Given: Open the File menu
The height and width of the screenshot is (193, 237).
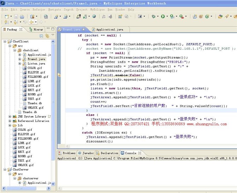Looking at the screenshot, I should tap(5, 10).
